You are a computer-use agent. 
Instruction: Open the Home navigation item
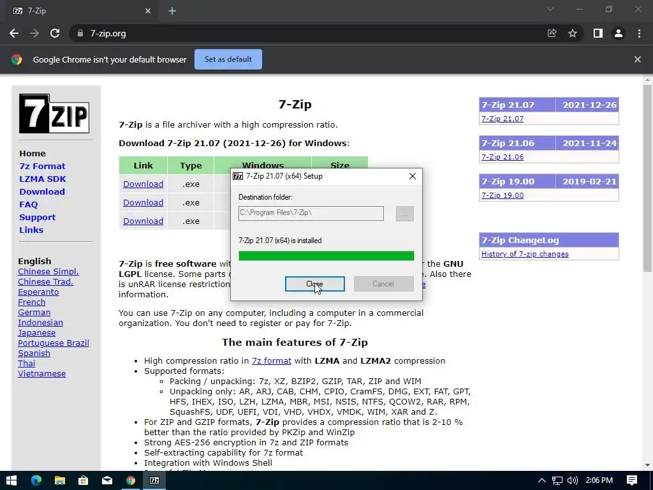tap(33, 153)
